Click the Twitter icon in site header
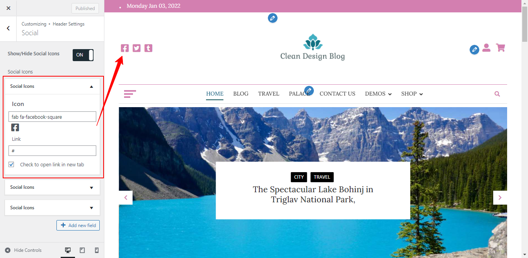This screenshot has height=258, width=528. [x=136, y=48]
